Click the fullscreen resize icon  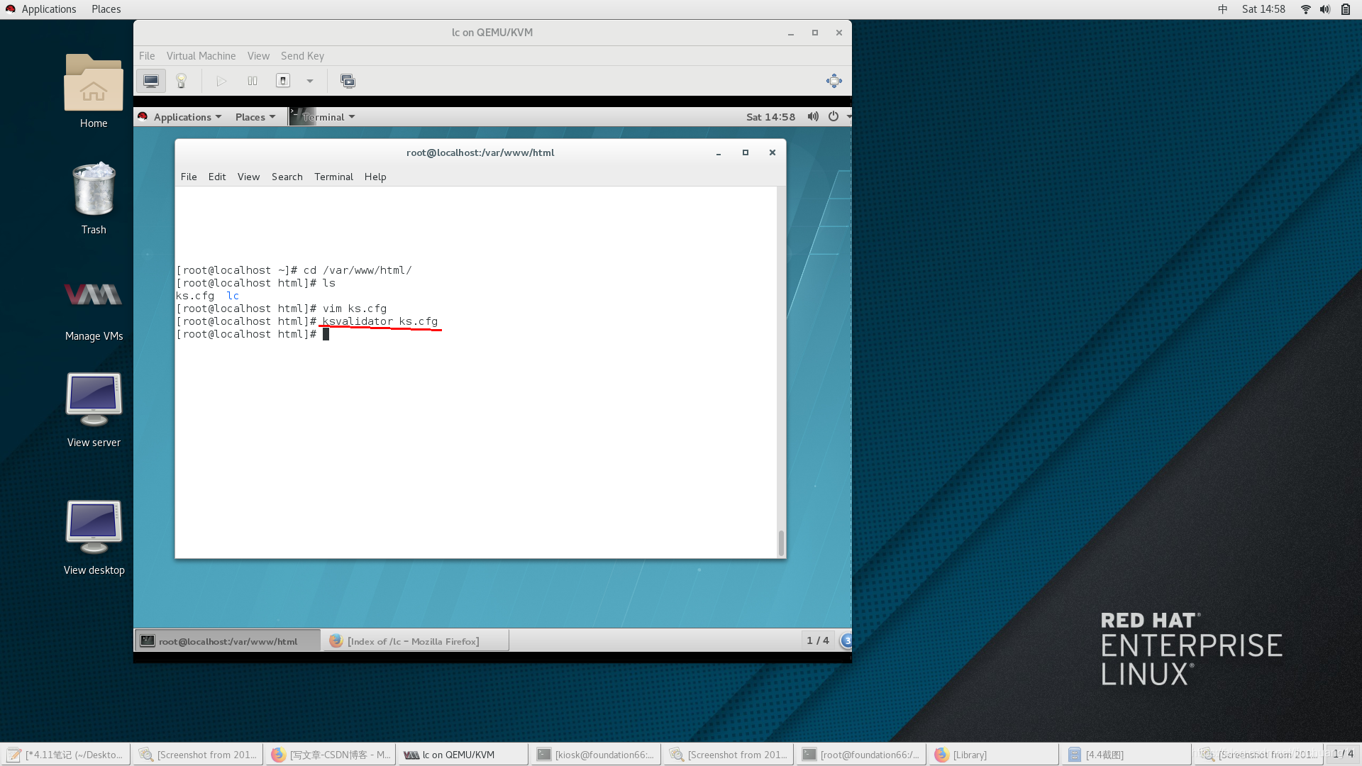point(834,81)
